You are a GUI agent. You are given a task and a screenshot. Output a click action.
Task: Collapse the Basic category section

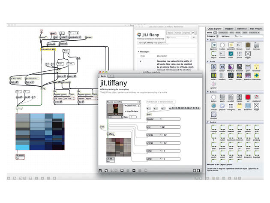(x=208, y=40)
